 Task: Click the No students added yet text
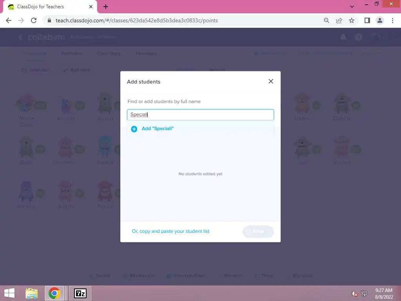[200, 174]
